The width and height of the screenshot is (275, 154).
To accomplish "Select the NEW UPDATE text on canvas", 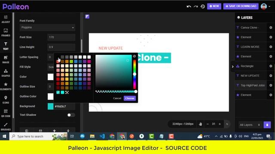I will click(111, 48).
